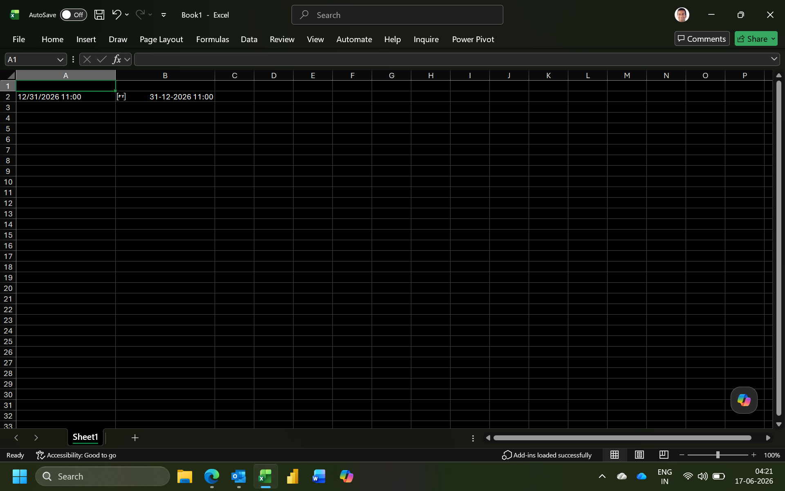Click the Cancel (X) formula bar icon
The image size is (785, 491).
[87, 59]
